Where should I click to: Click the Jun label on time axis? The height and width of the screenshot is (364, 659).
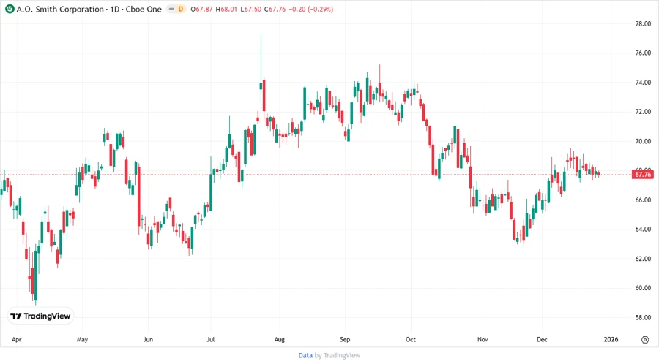pyautogui.click(x=148, y=340)
